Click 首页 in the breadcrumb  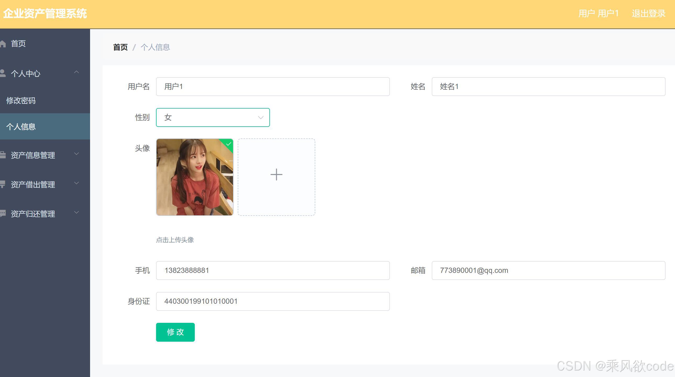(120, 47)
